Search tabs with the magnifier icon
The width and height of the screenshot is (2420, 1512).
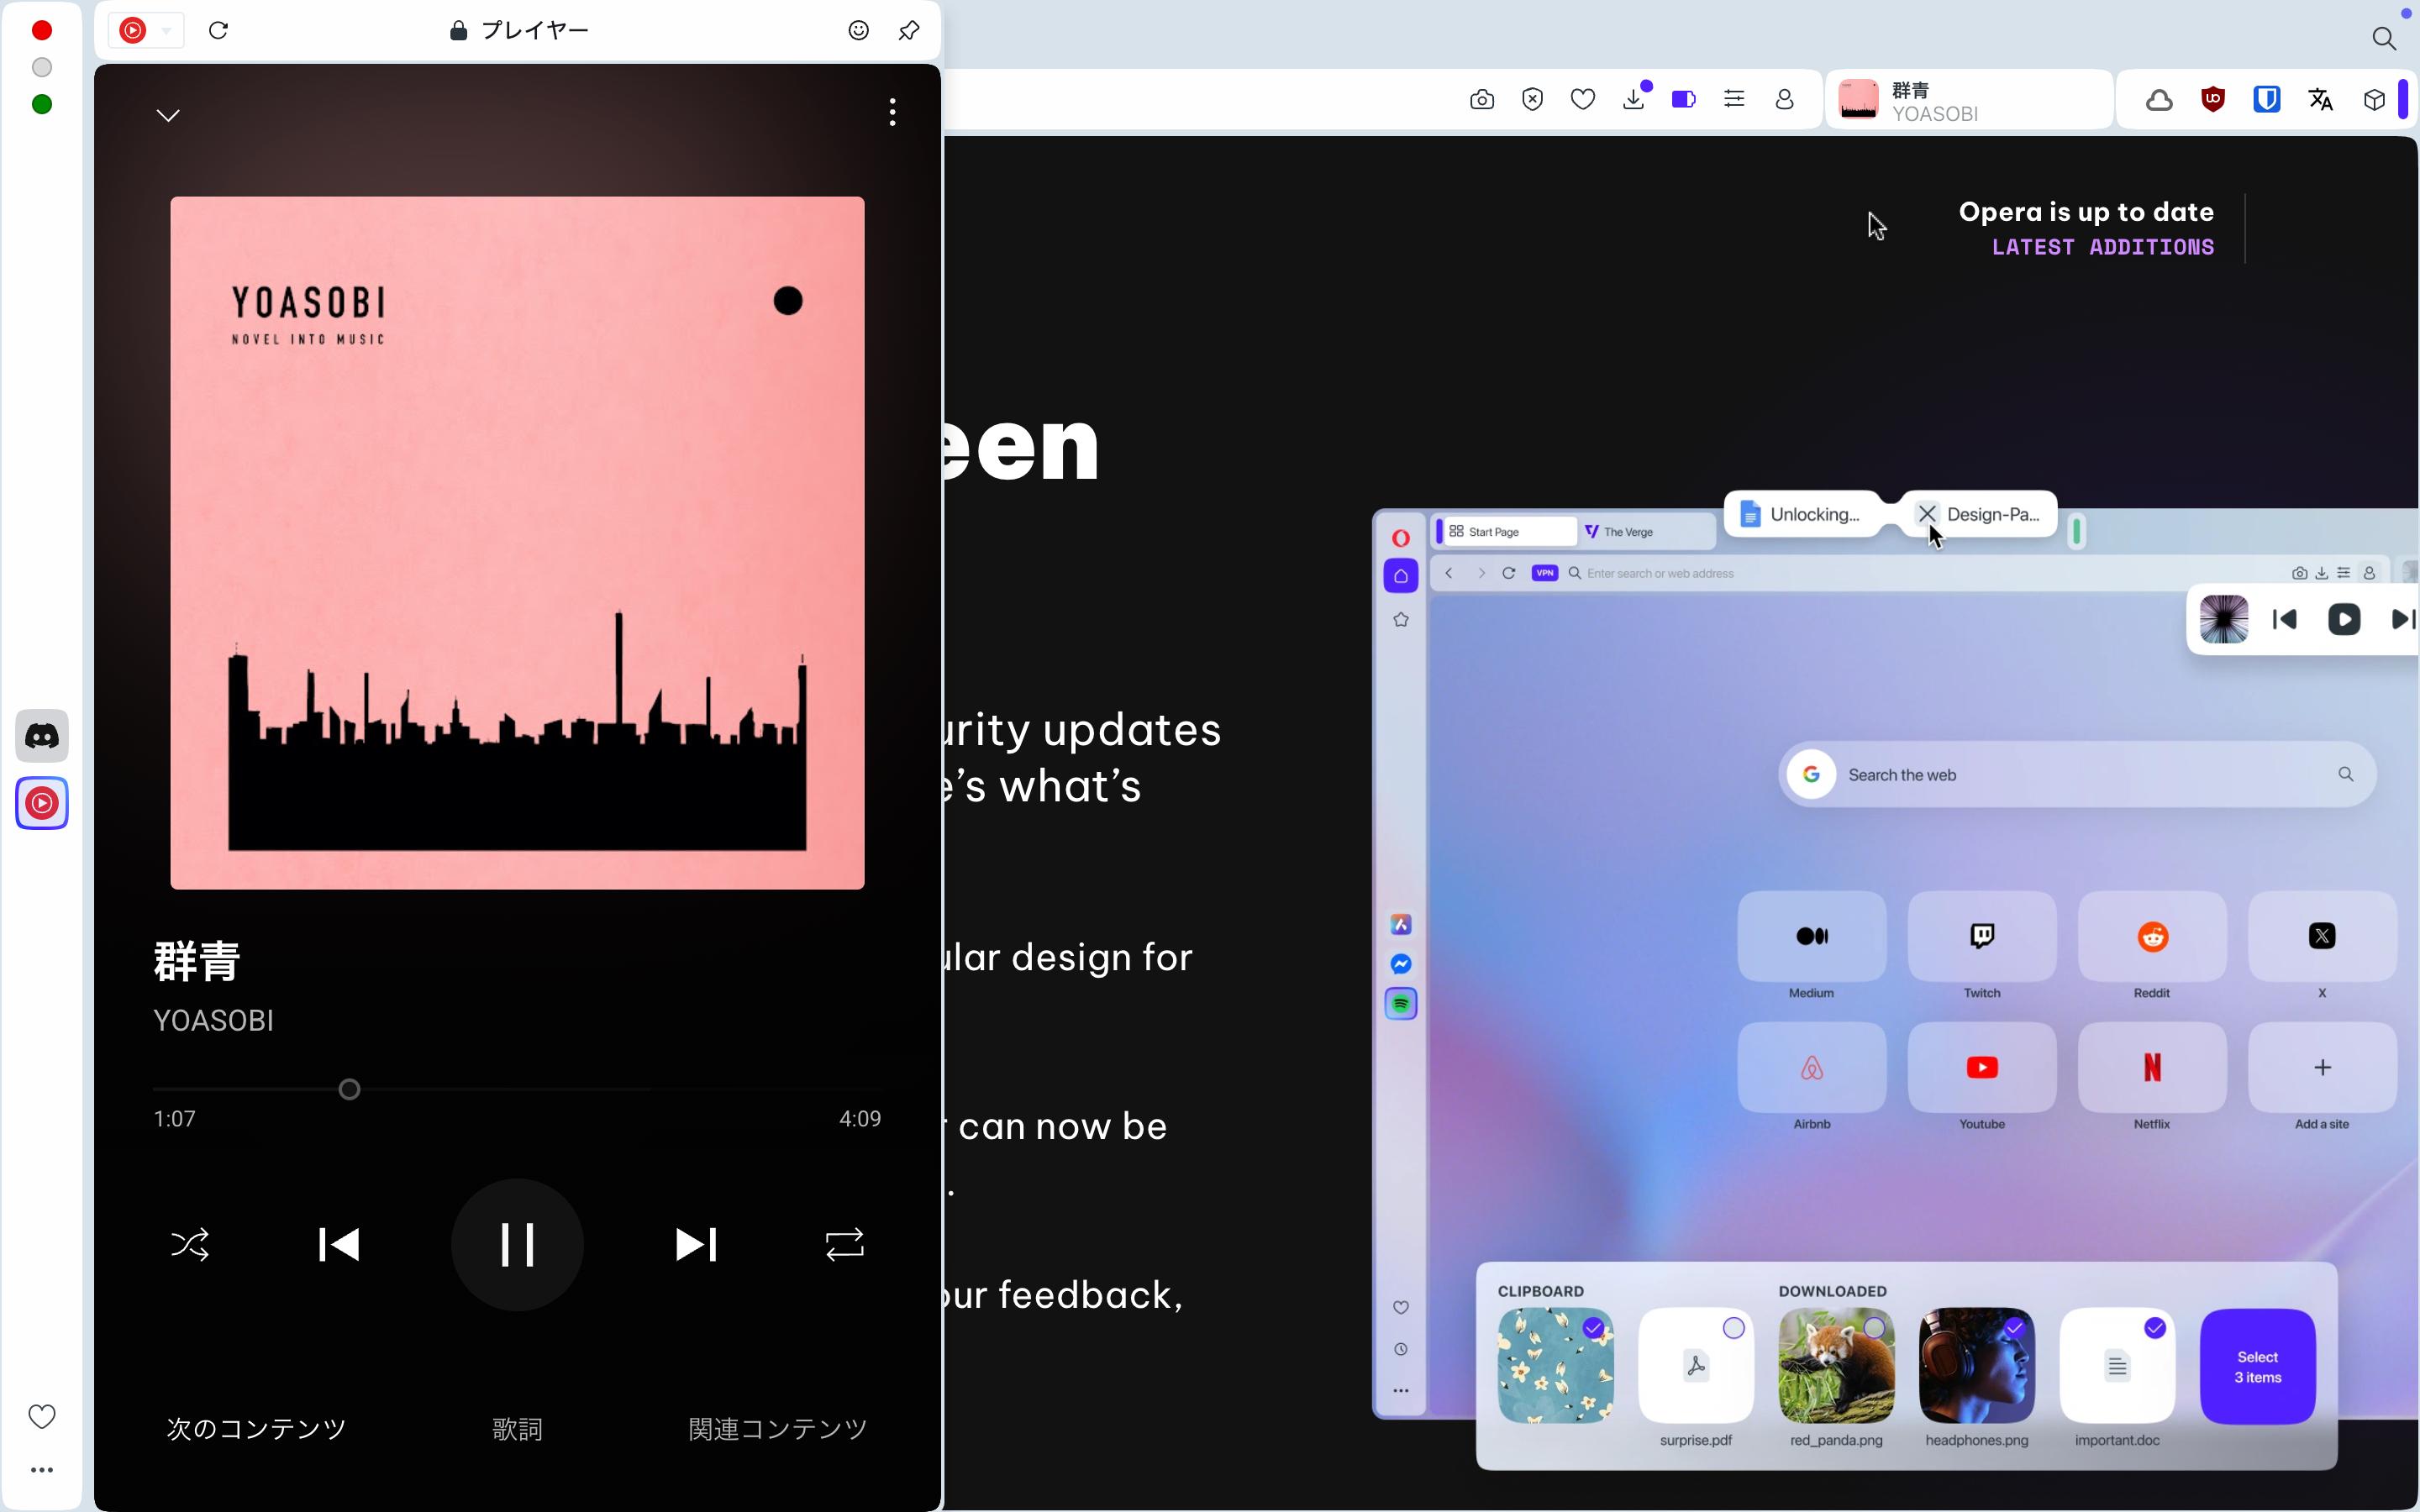2384,38
